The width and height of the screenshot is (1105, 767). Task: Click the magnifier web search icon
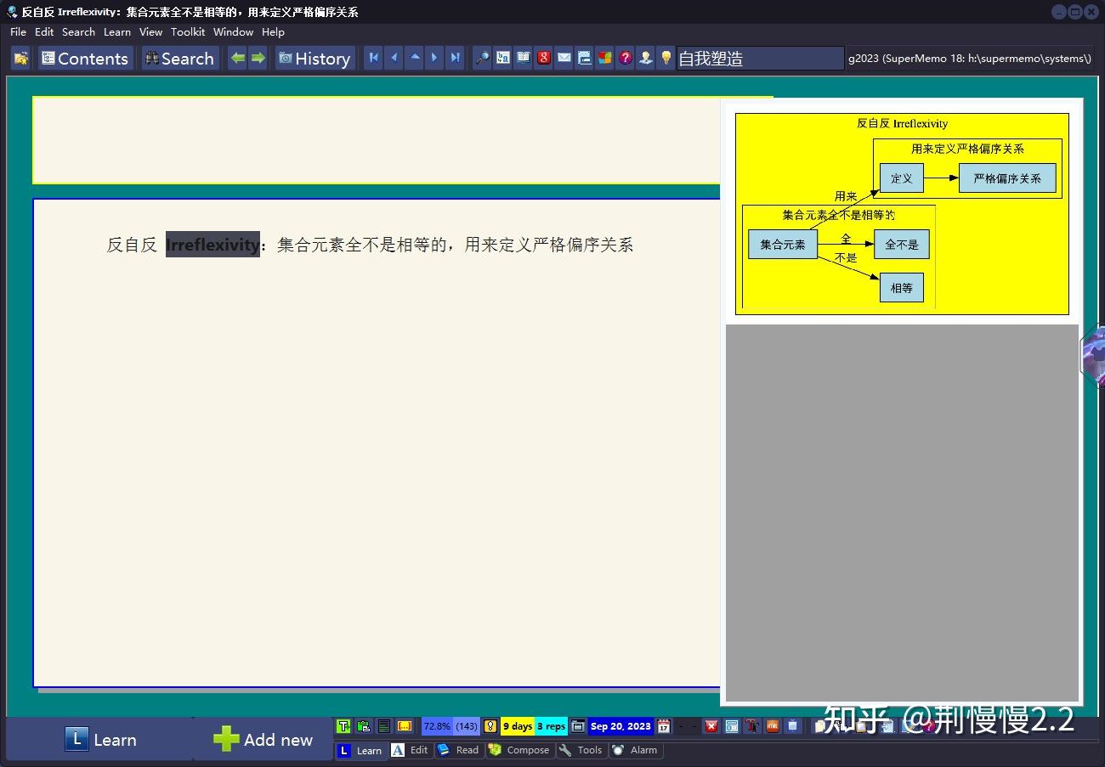(482, 58)
